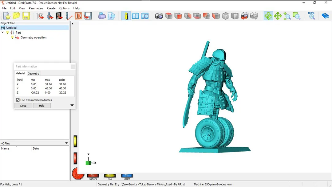This screenshot has width=332, height=187.
Task: Restore previous view with camera red arrow icon
Action: pos(244,16)
